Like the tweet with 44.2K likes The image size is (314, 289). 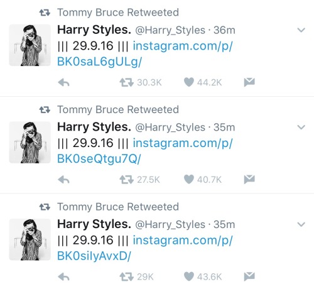[x=189, y=82]
